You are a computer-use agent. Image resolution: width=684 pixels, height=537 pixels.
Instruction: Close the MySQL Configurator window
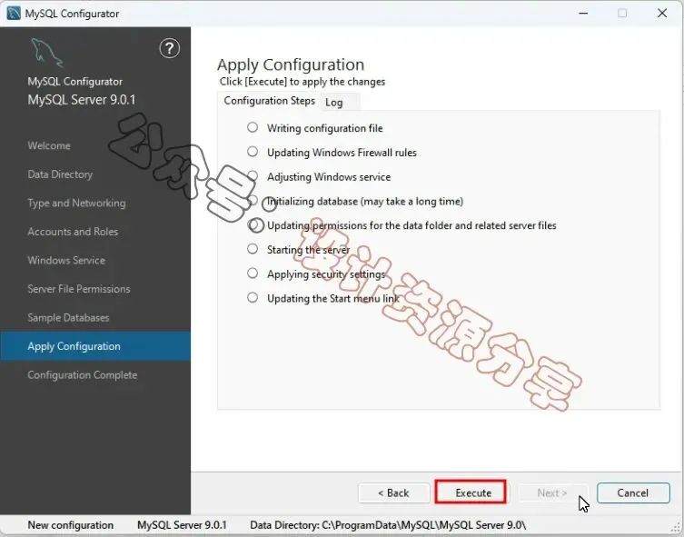662,13
